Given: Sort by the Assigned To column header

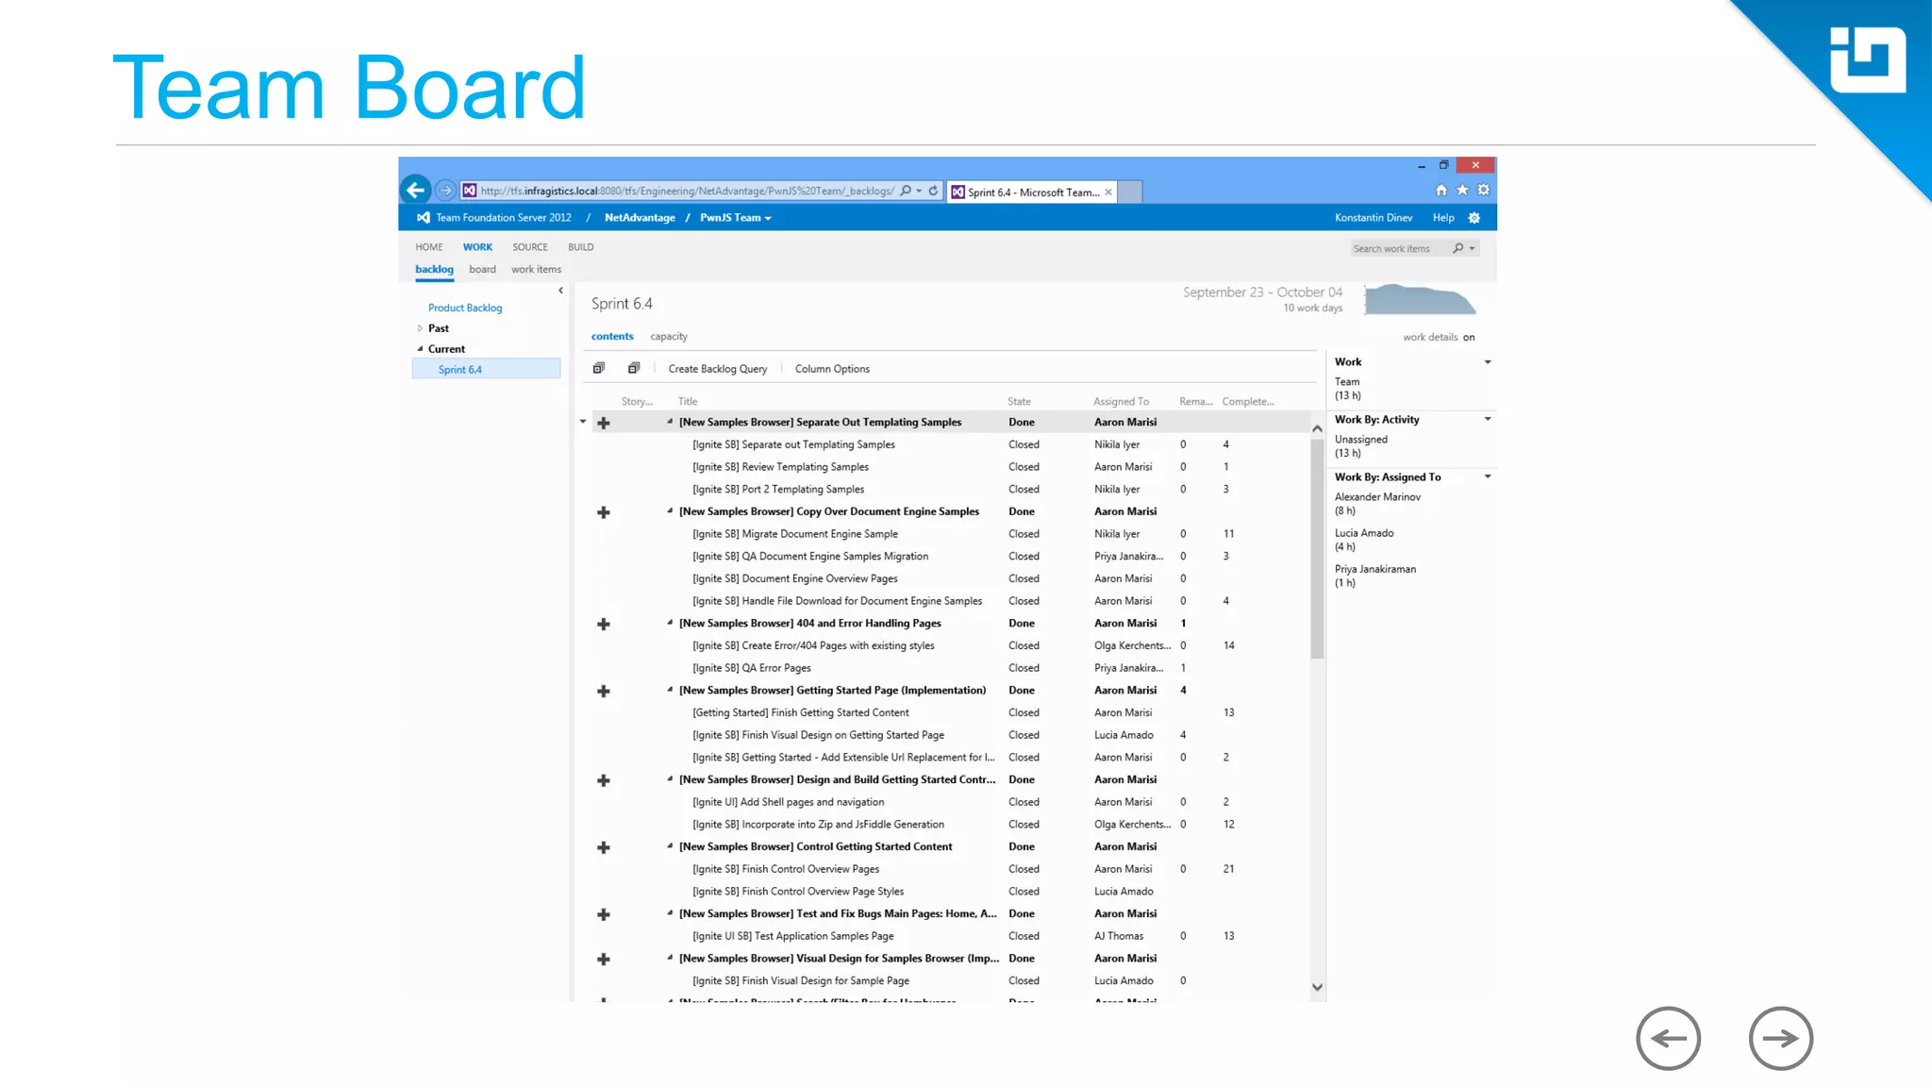Looking at the screenshot, I should [1121, 402].
